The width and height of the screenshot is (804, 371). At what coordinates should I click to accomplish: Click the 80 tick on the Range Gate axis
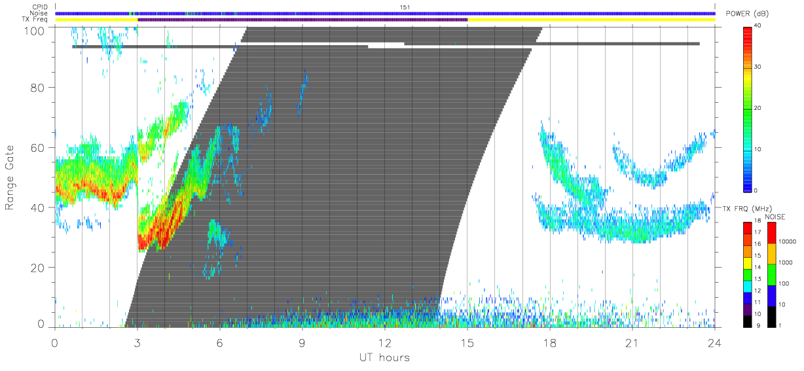(x=39, y=87)
